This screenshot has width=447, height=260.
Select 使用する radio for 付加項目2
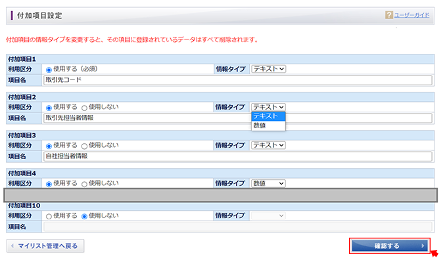pos(49,108)
